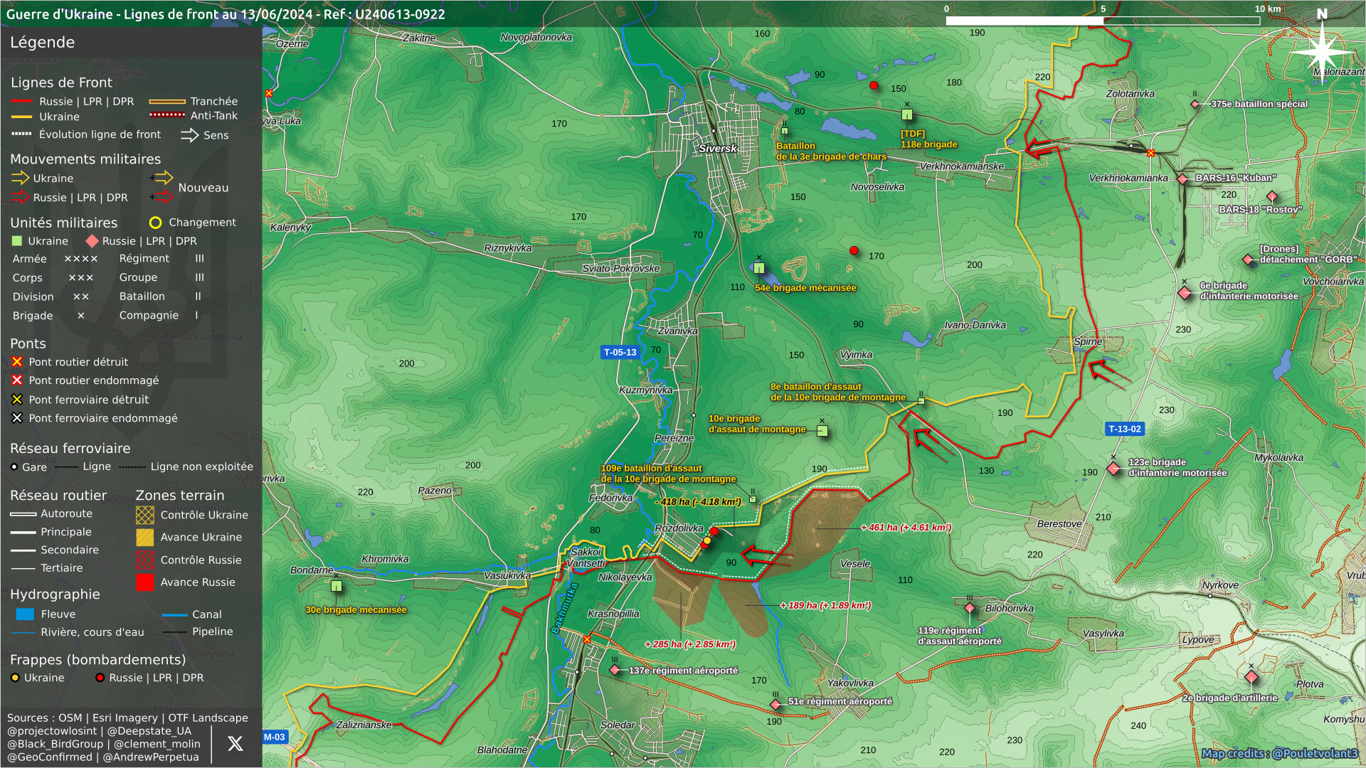The width and height of the screenshot is (1366, 768).
Task: Click the north compass star icon
Action: [x=1321, y=51]
